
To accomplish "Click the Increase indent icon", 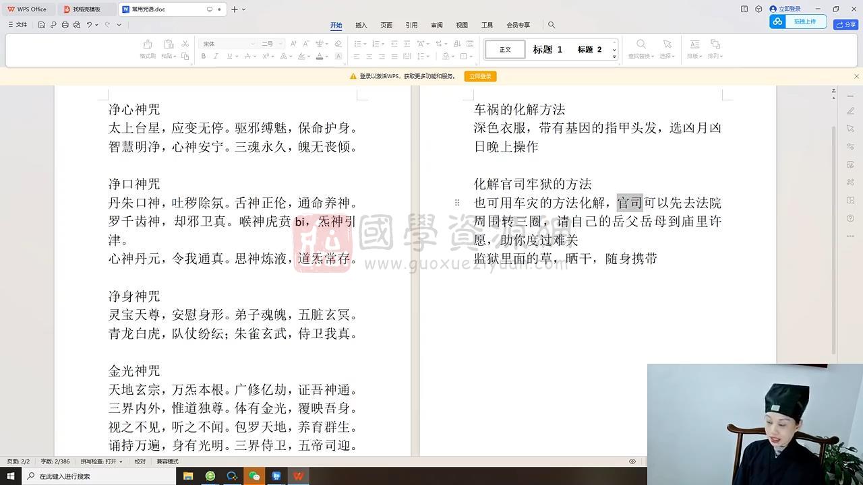I will 407,44.
